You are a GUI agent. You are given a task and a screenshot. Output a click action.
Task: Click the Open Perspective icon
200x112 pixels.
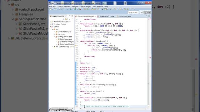point(142,12)
